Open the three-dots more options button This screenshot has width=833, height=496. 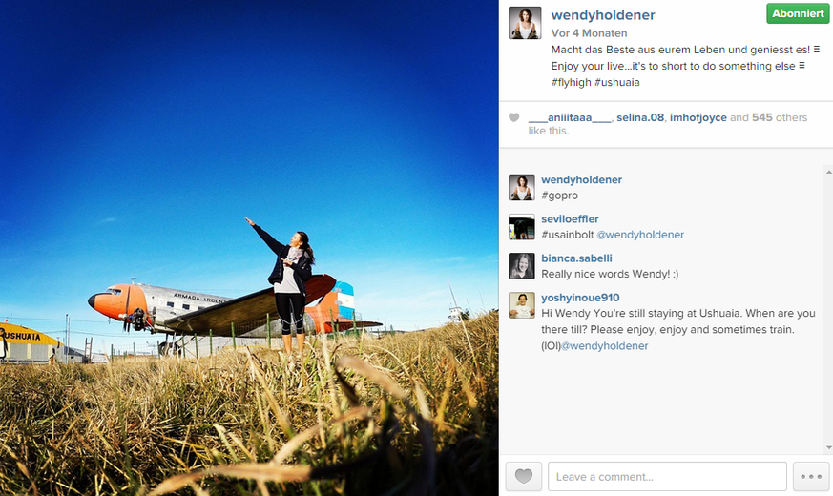[811, 476]
